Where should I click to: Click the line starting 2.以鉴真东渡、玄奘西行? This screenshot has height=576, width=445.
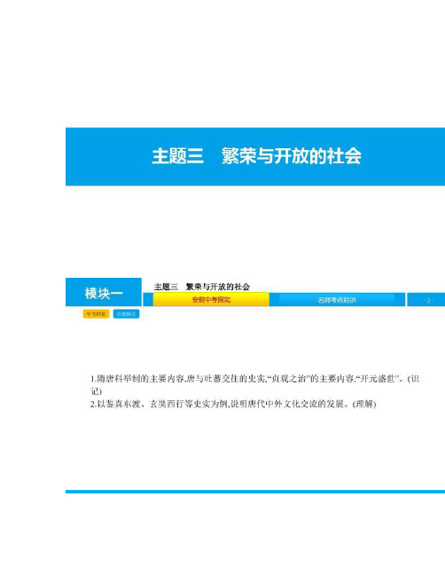[x=233, y=404]
